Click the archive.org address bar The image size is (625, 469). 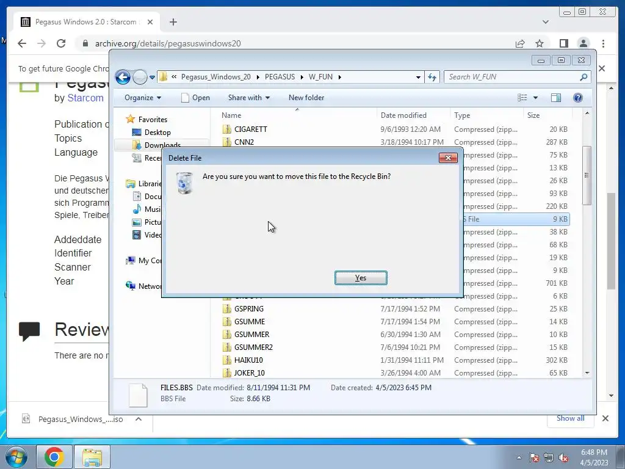[x=295, y=43]
